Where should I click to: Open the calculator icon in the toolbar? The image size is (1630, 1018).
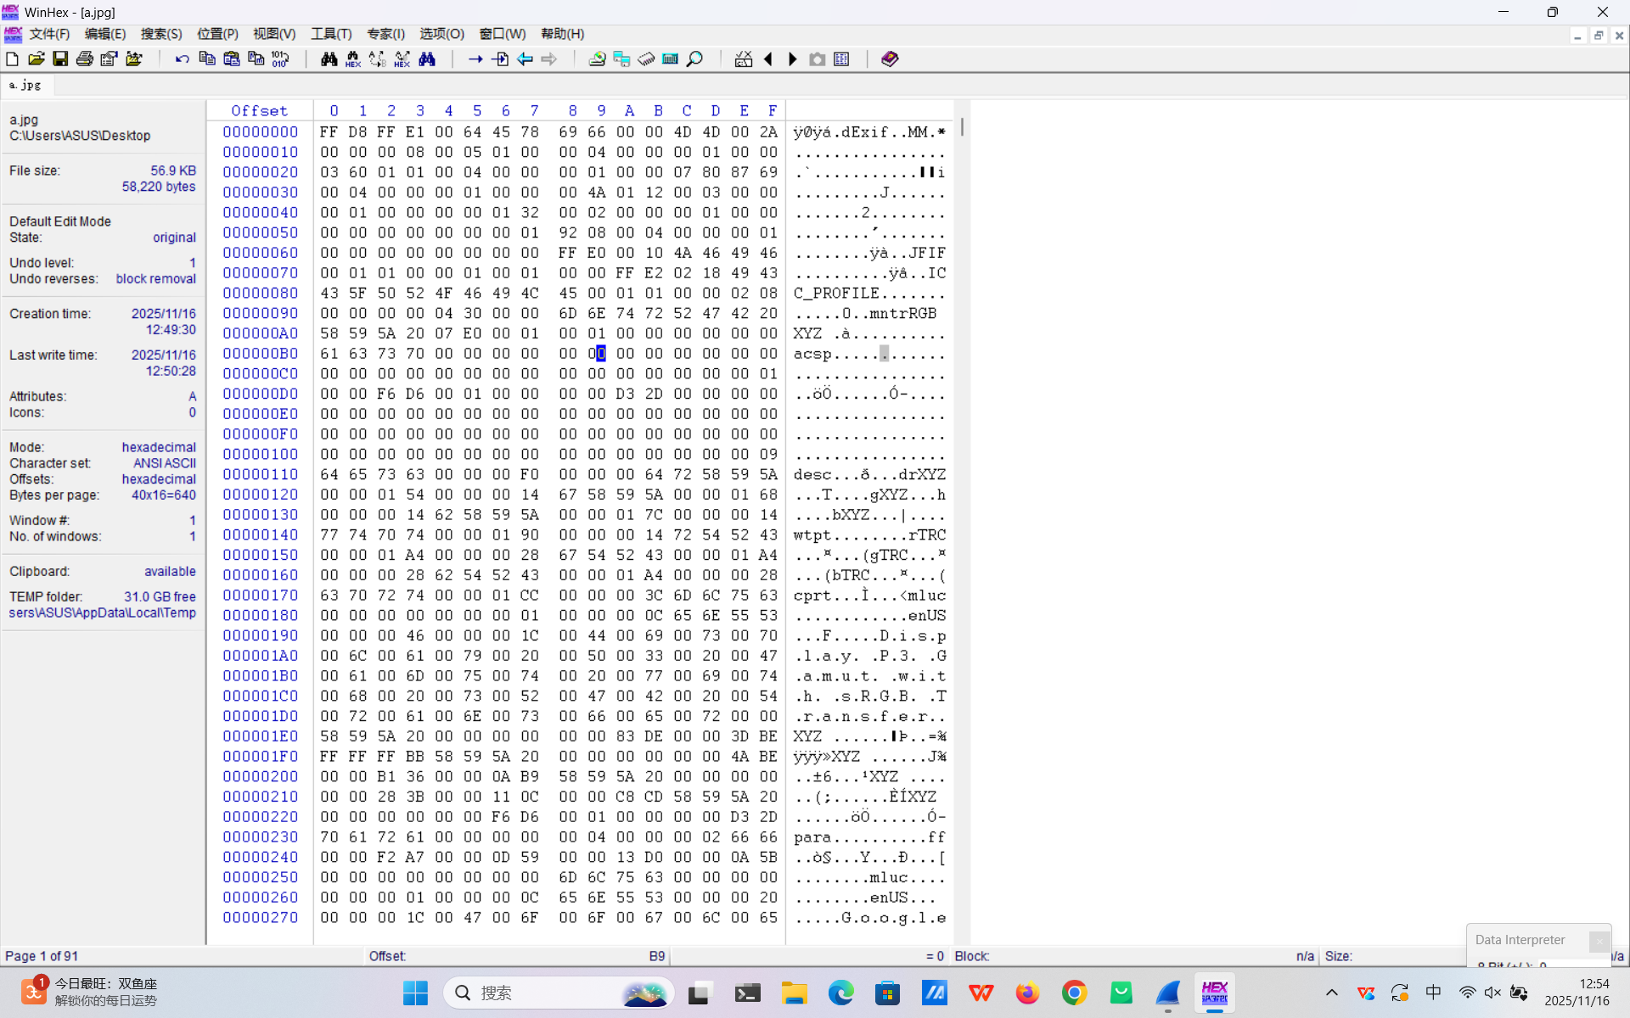click(670, 59)
